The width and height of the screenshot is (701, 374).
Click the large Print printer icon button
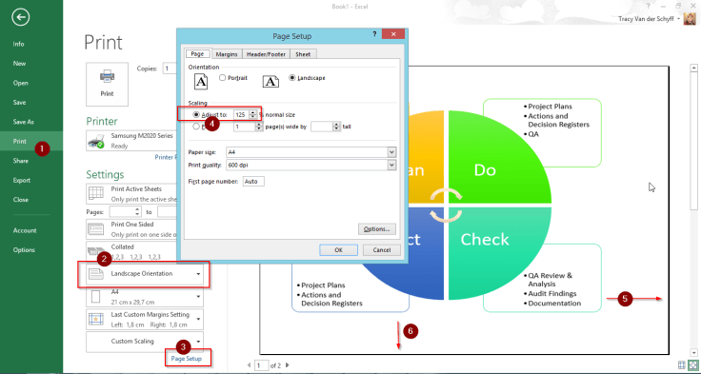click(x=107, y=84)
